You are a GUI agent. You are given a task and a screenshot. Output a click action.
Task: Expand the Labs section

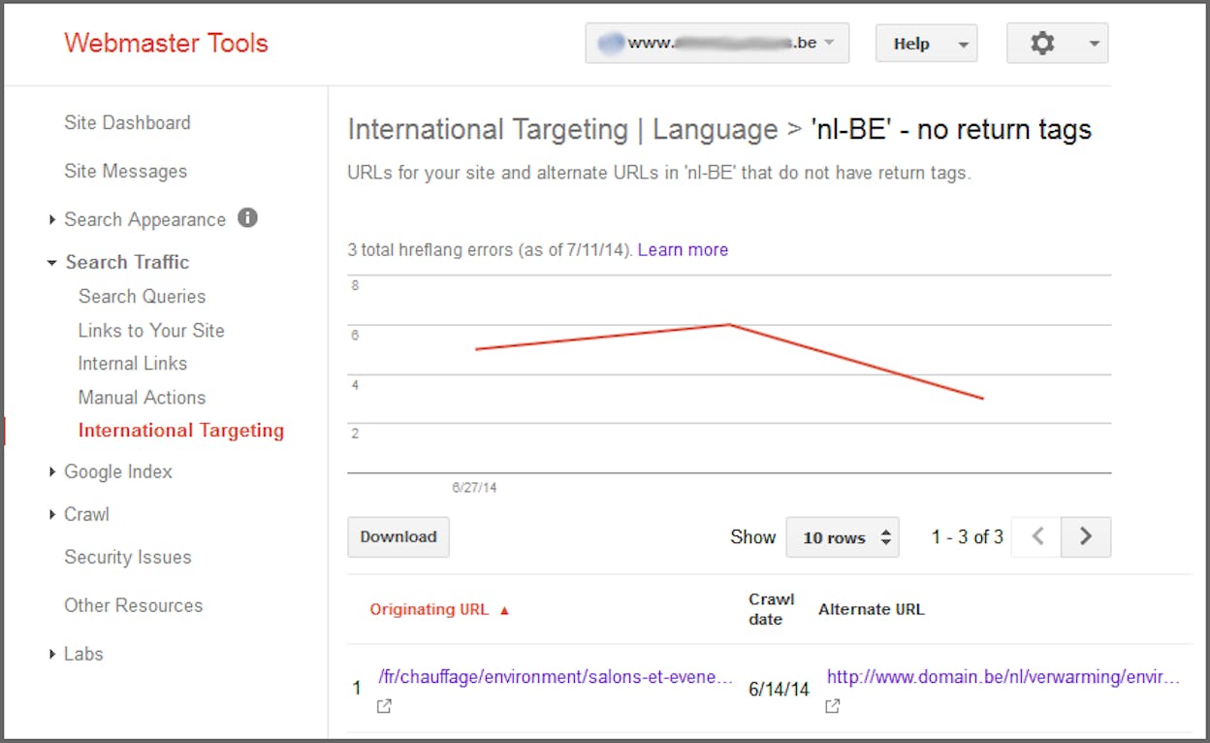[52, 655]
